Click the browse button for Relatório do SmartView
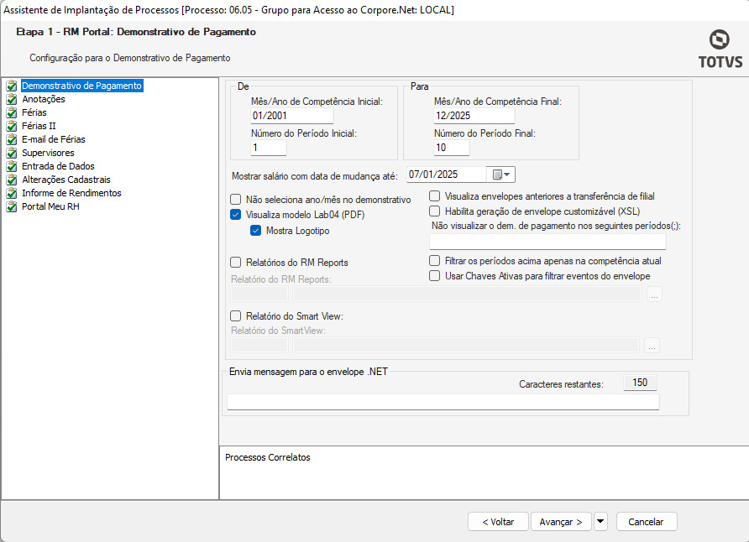The image size is (749, 542). coord(652,346)
